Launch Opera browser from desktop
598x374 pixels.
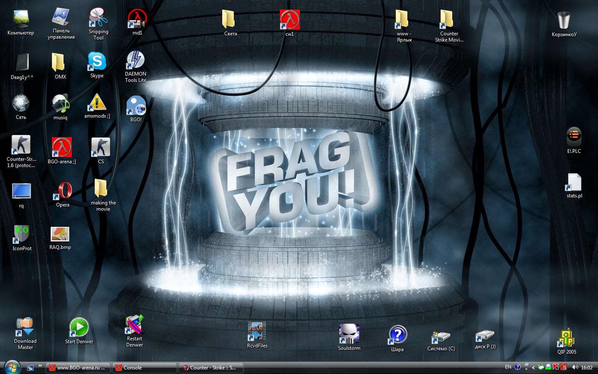[63, 194]
